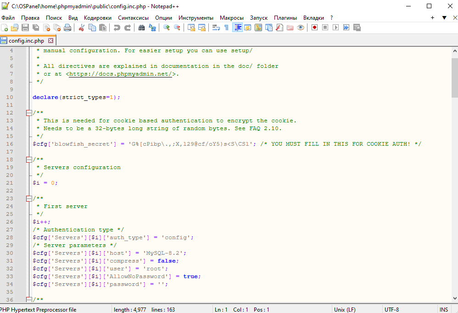Open a file using the folder icon
Viewport: 458px width, 313px height.
click(15, 27)
